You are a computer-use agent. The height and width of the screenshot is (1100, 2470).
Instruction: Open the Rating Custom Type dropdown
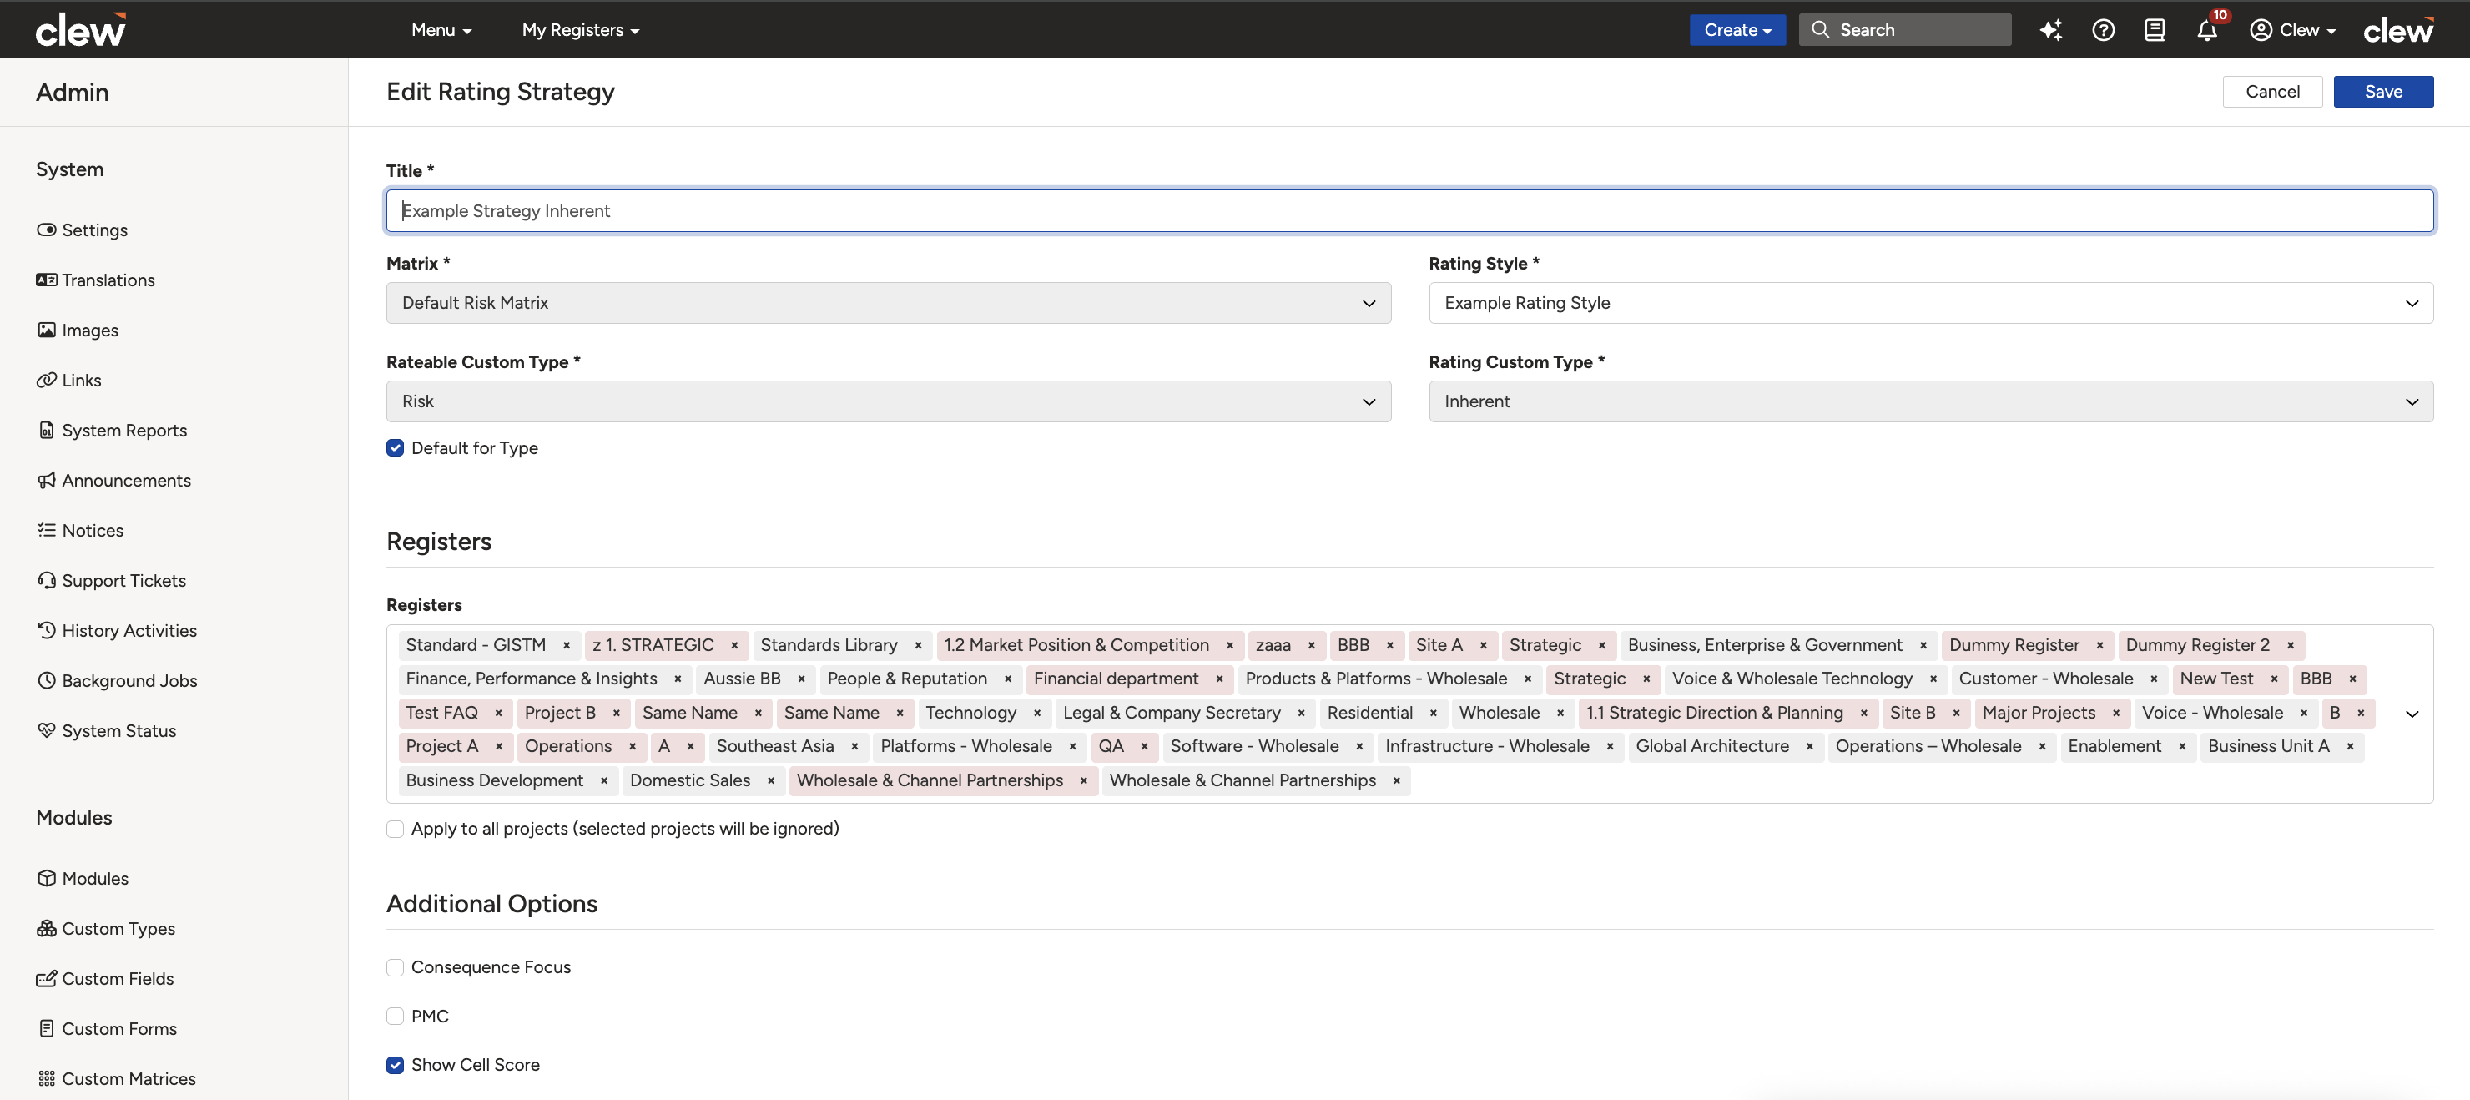1930,401
